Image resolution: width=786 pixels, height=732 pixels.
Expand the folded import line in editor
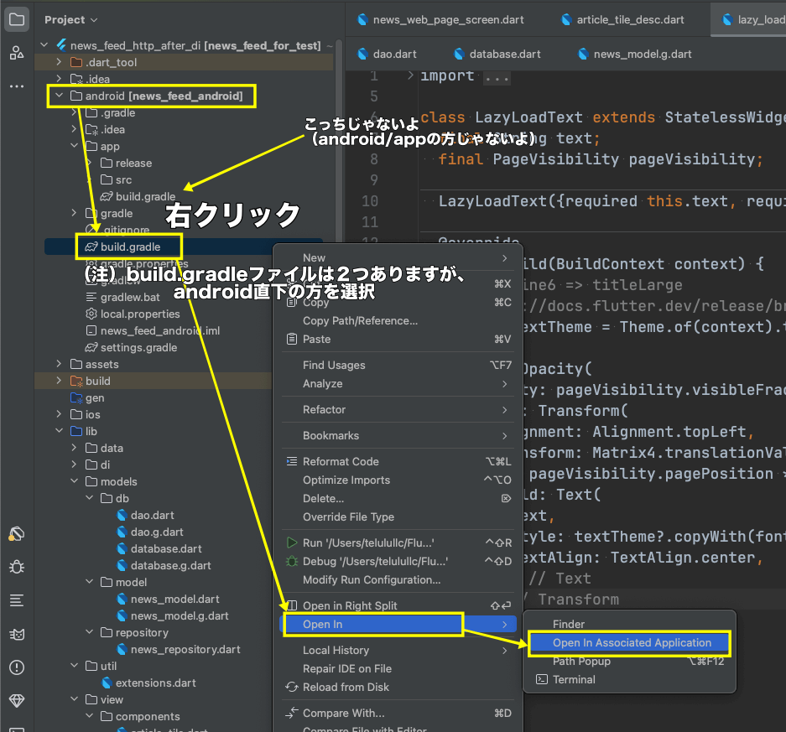[x=410, y=75]
